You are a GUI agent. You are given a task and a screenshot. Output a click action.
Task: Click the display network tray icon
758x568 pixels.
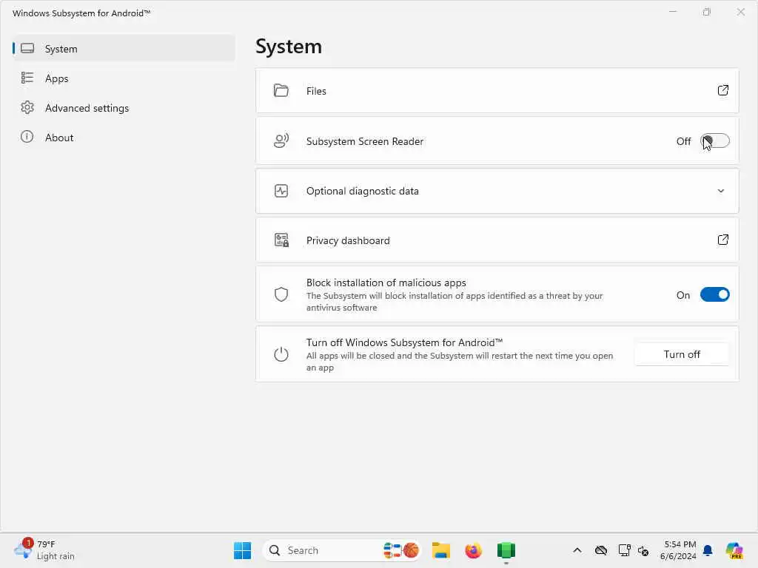tap(624, 550)
